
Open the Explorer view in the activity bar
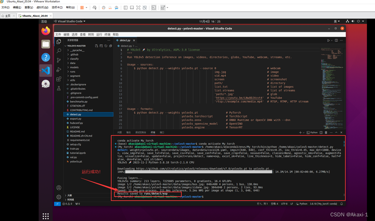59,42
